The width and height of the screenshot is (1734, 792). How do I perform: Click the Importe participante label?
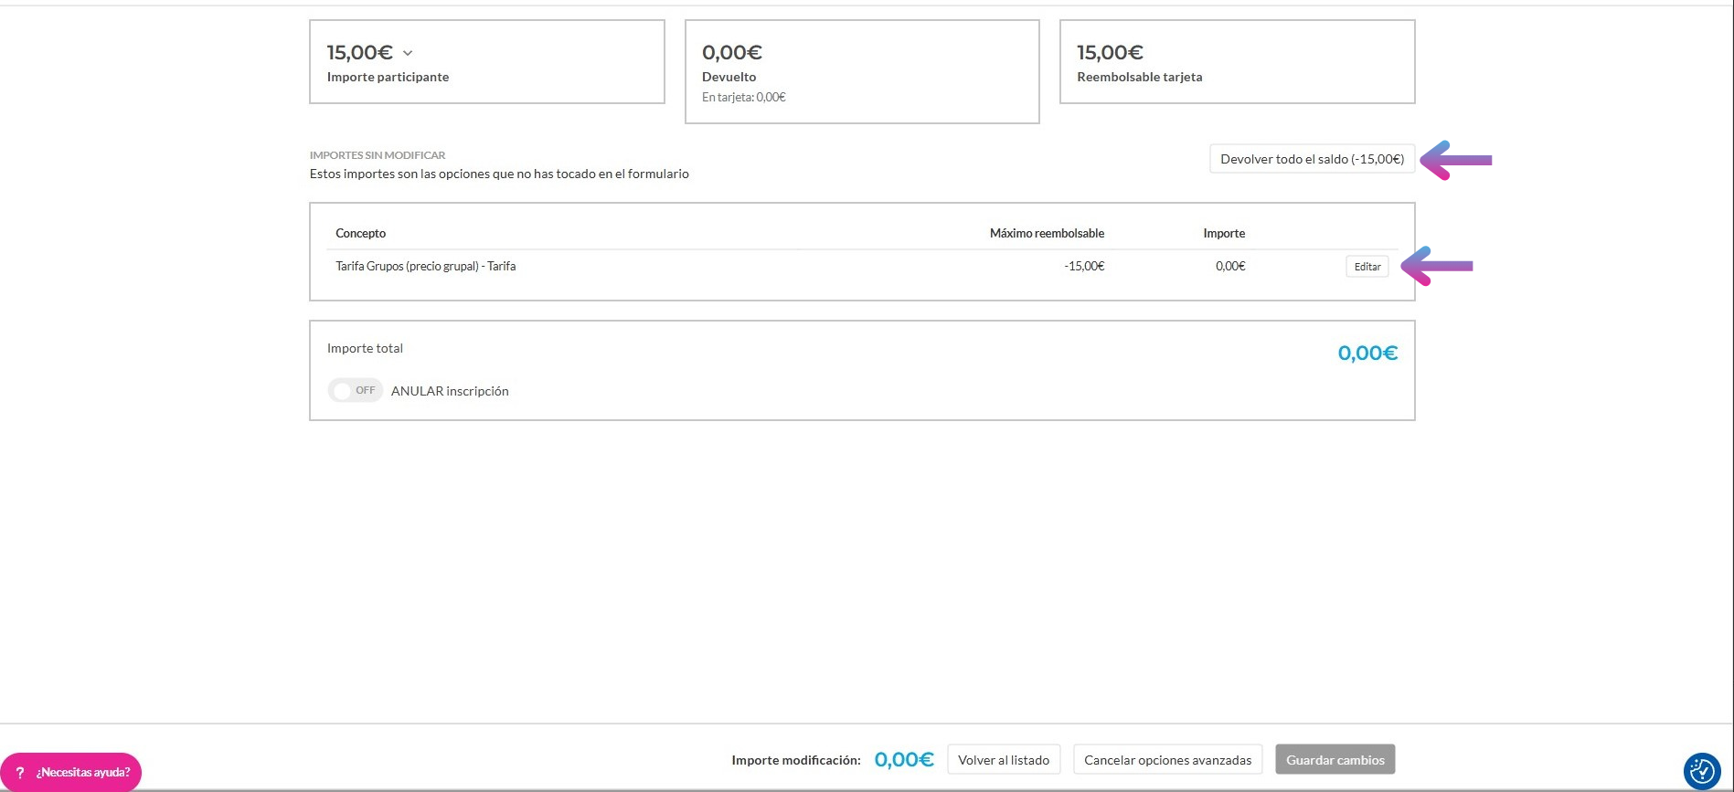(388, 77)
